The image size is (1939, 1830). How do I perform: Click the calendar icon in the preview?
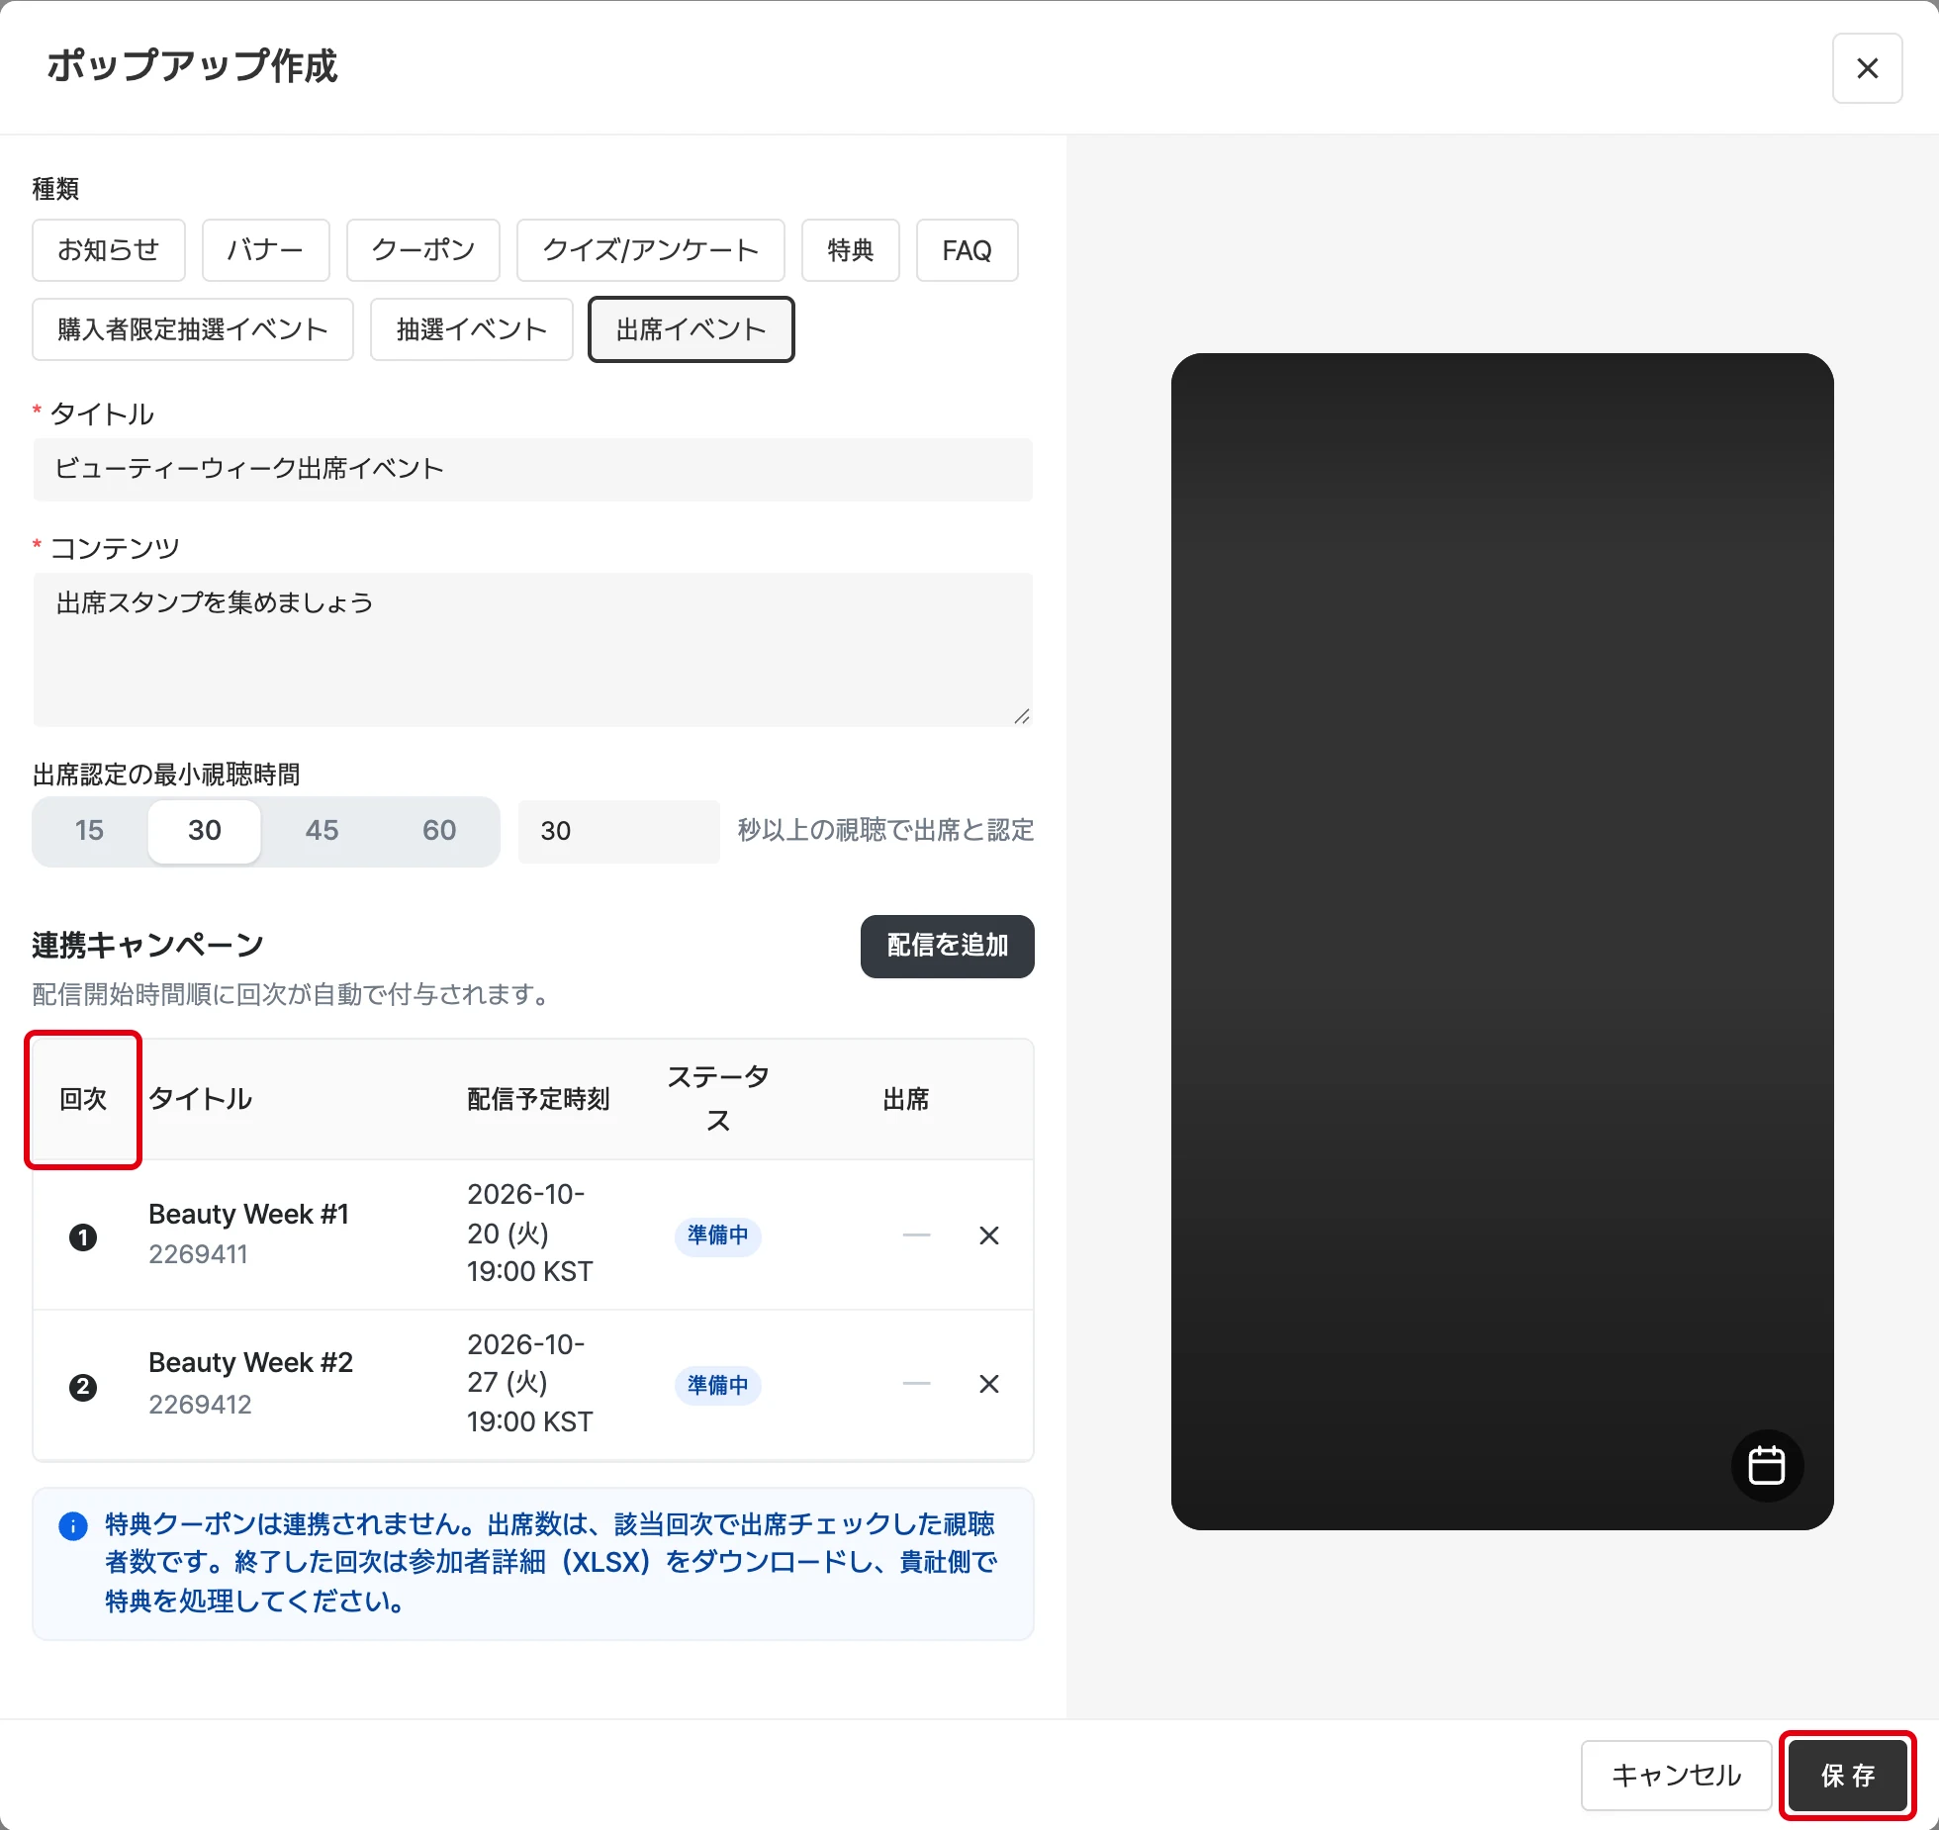tap(1767, 1465)
